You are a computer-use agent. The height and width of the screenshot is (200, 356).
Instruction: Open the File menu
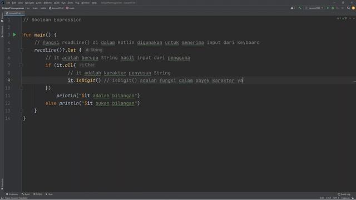tap(8, 3)
